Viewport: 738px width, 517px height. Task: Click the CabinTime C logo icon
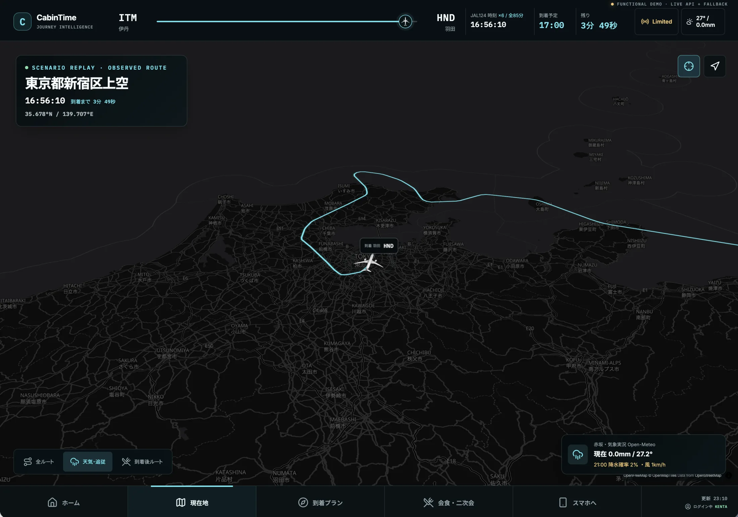point(22,22)
